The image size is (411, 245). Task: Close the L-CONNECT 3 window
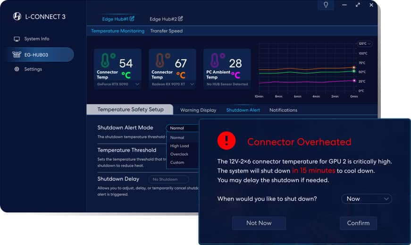coord(371,5)
